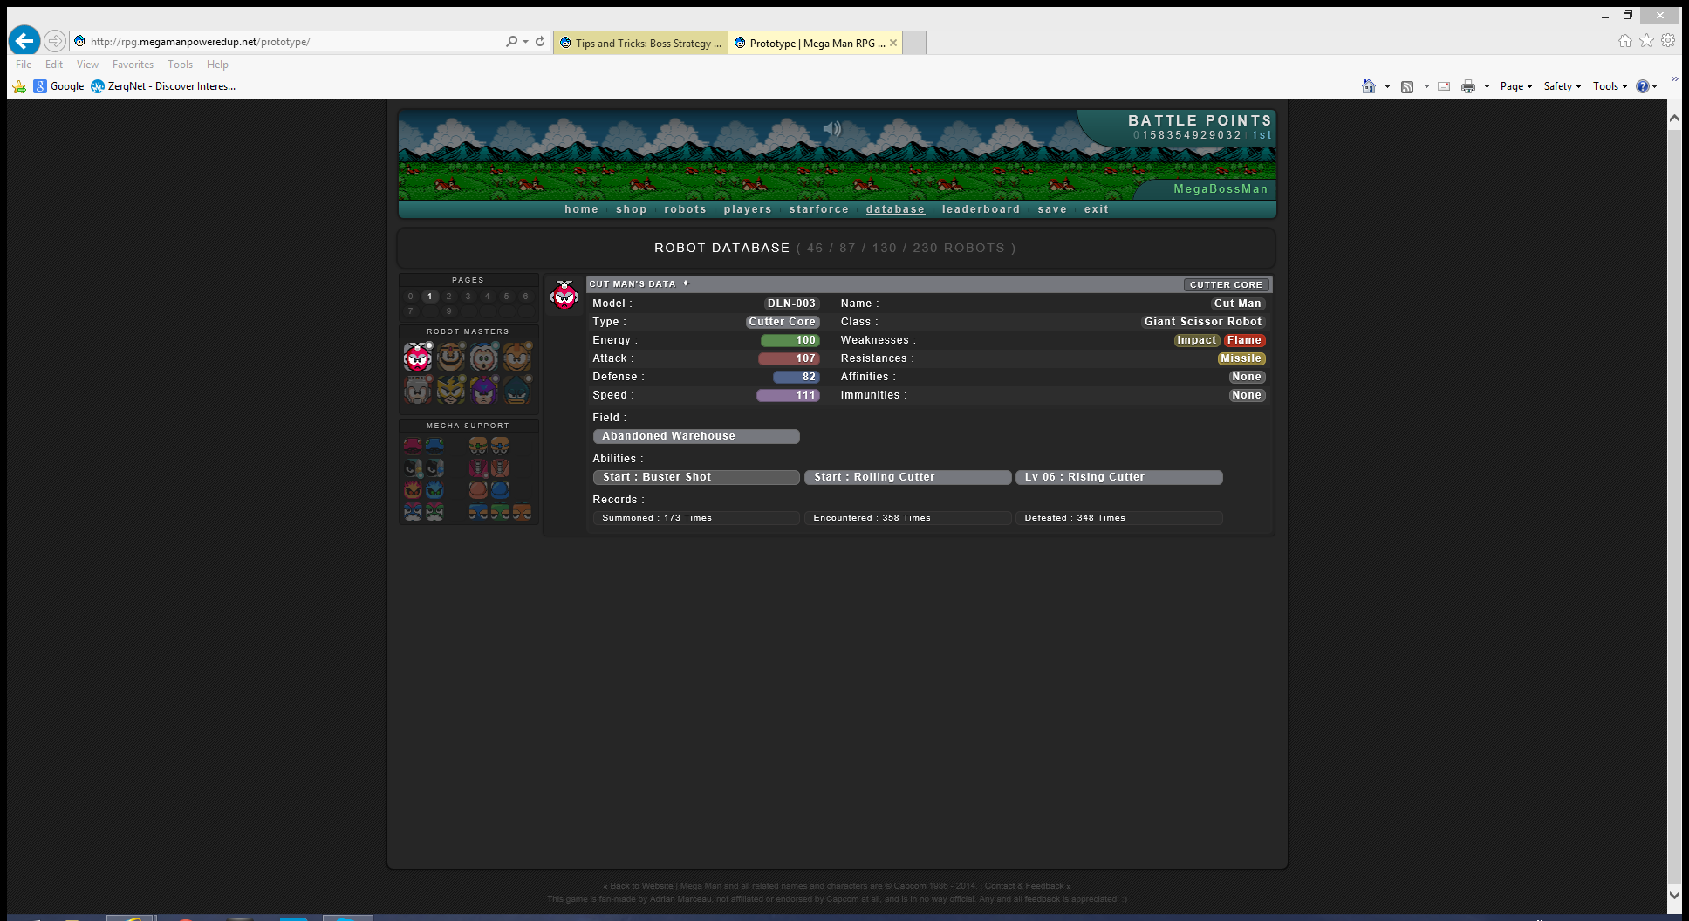Click the exit navigation link
This screenshot has height=921, width=1689.
click(1097, 209)
